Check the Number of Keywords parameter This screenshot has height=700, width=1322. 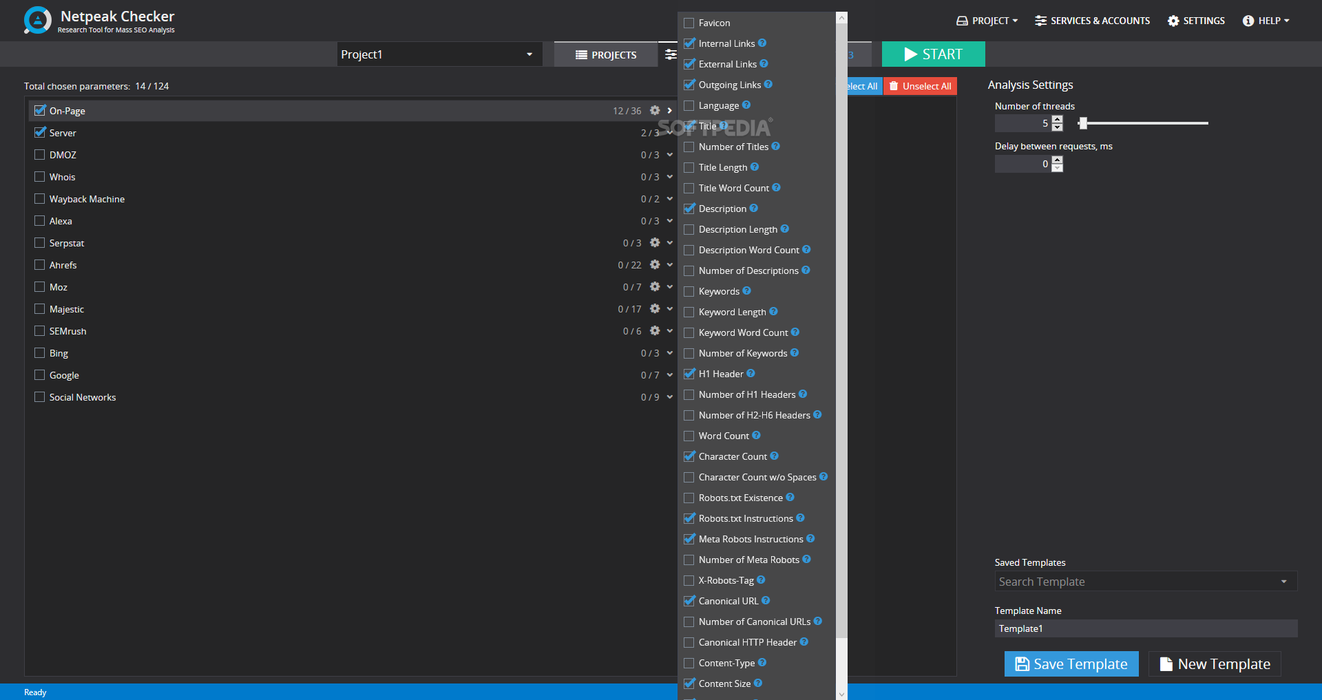pos(689,353)
